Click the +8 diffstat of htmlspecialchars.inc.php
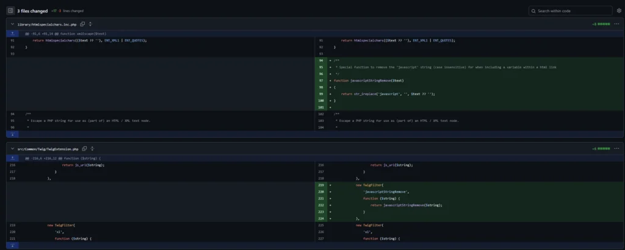 point(601,24)
